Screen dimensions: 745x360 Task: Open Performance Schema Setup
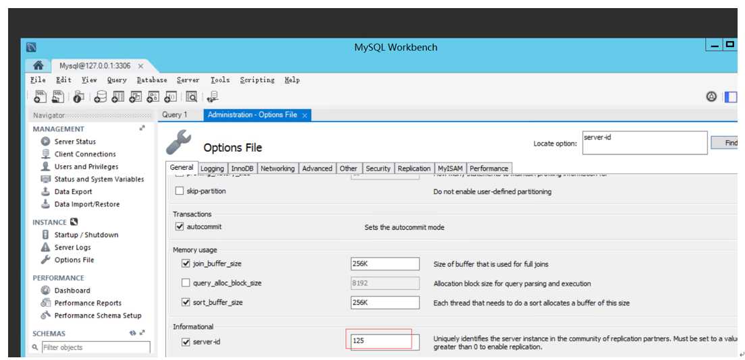98,316
